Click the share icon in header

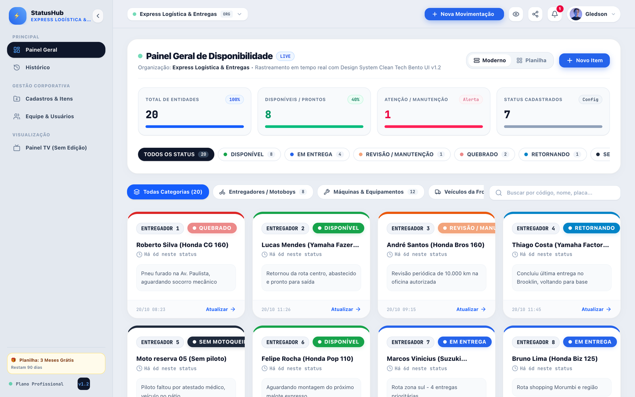click(x=535, y=14)
